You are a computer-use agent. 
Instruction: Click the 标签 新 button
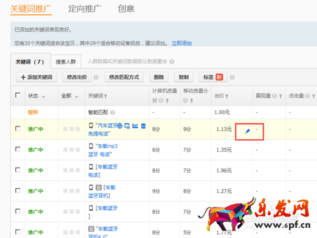(213, 77)
